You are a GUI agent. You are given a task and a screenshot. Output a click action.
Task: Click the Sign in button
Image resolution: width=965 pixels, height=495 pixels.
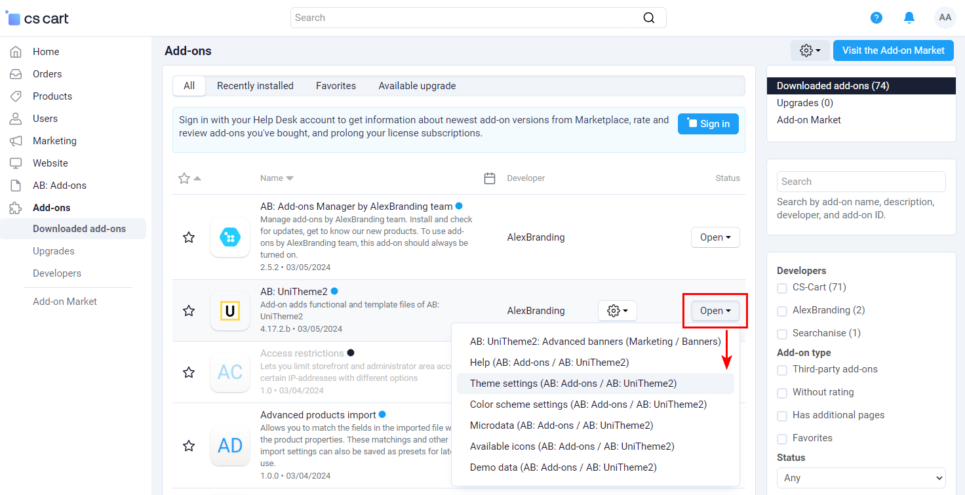pos(708,124)
